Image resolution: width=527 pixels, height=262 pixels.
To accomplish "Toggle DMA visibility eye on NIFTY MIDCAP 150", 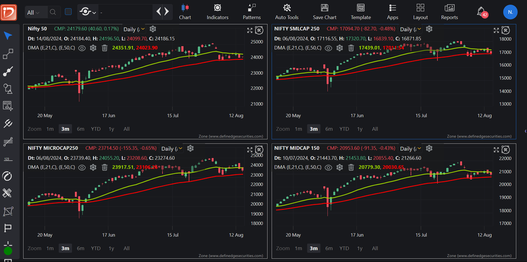I will (328, 167).
